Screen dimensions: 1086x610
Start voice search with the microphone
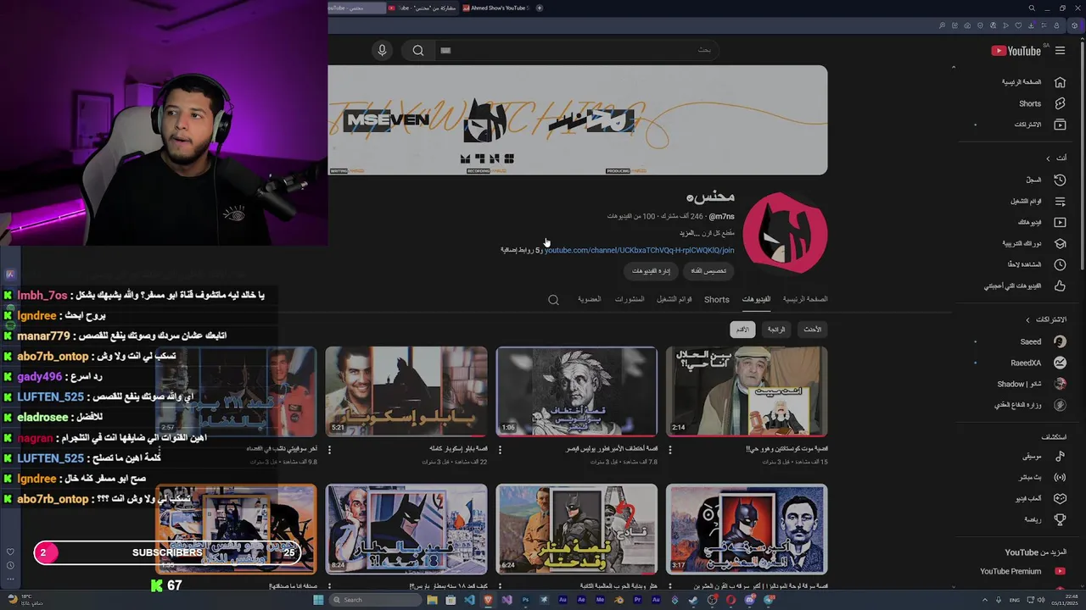coord(382,51)
